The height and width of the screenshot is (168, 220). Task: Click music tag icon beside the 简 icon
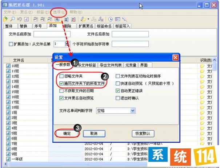pos(50,19)
